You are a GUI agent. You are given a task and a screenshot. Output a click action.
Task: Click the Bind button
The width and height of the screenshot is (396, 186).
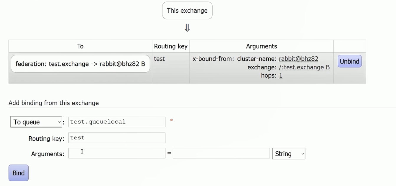pos(19,173)
